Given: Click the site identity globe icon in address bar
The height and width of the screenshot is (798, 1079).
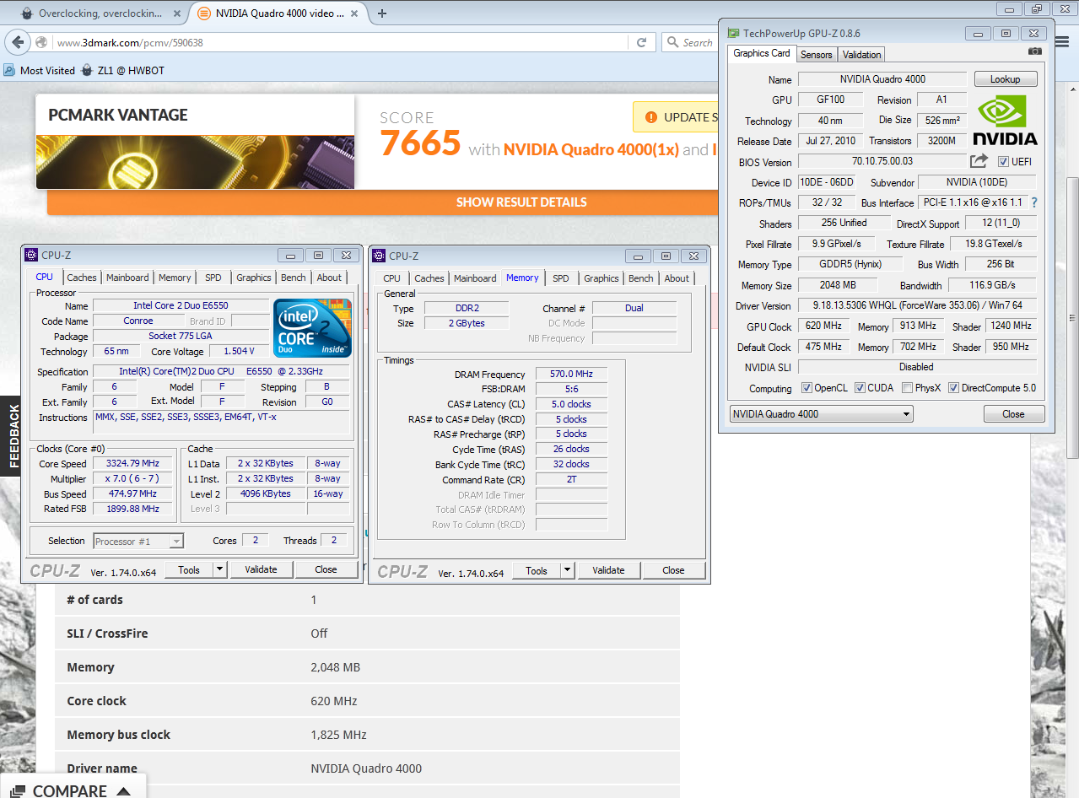Looking at the screenshot, I should click(41, 42).
